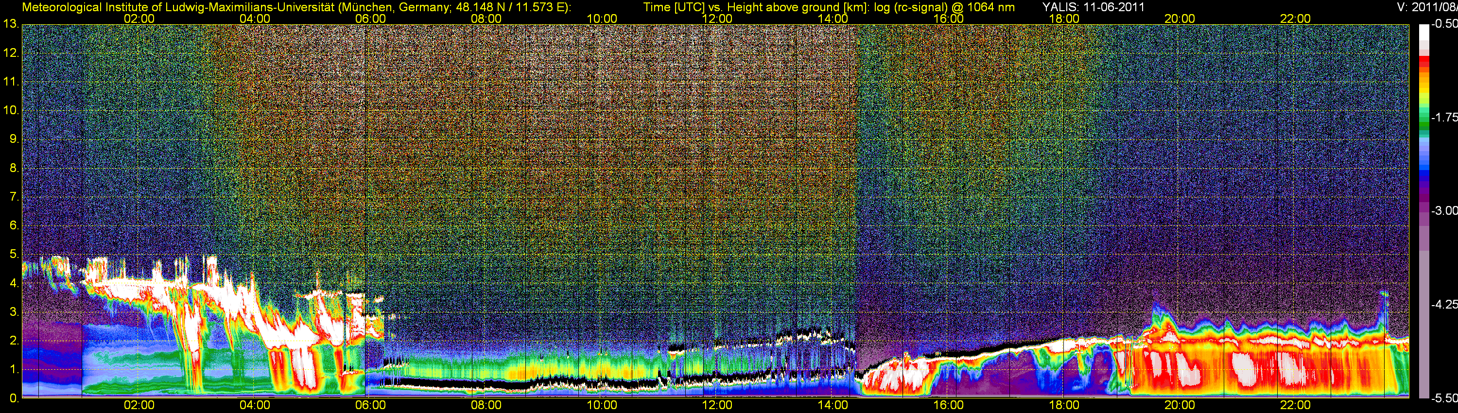
Task: Click the '10.' height axis label
Action: [x=11, y=110]
